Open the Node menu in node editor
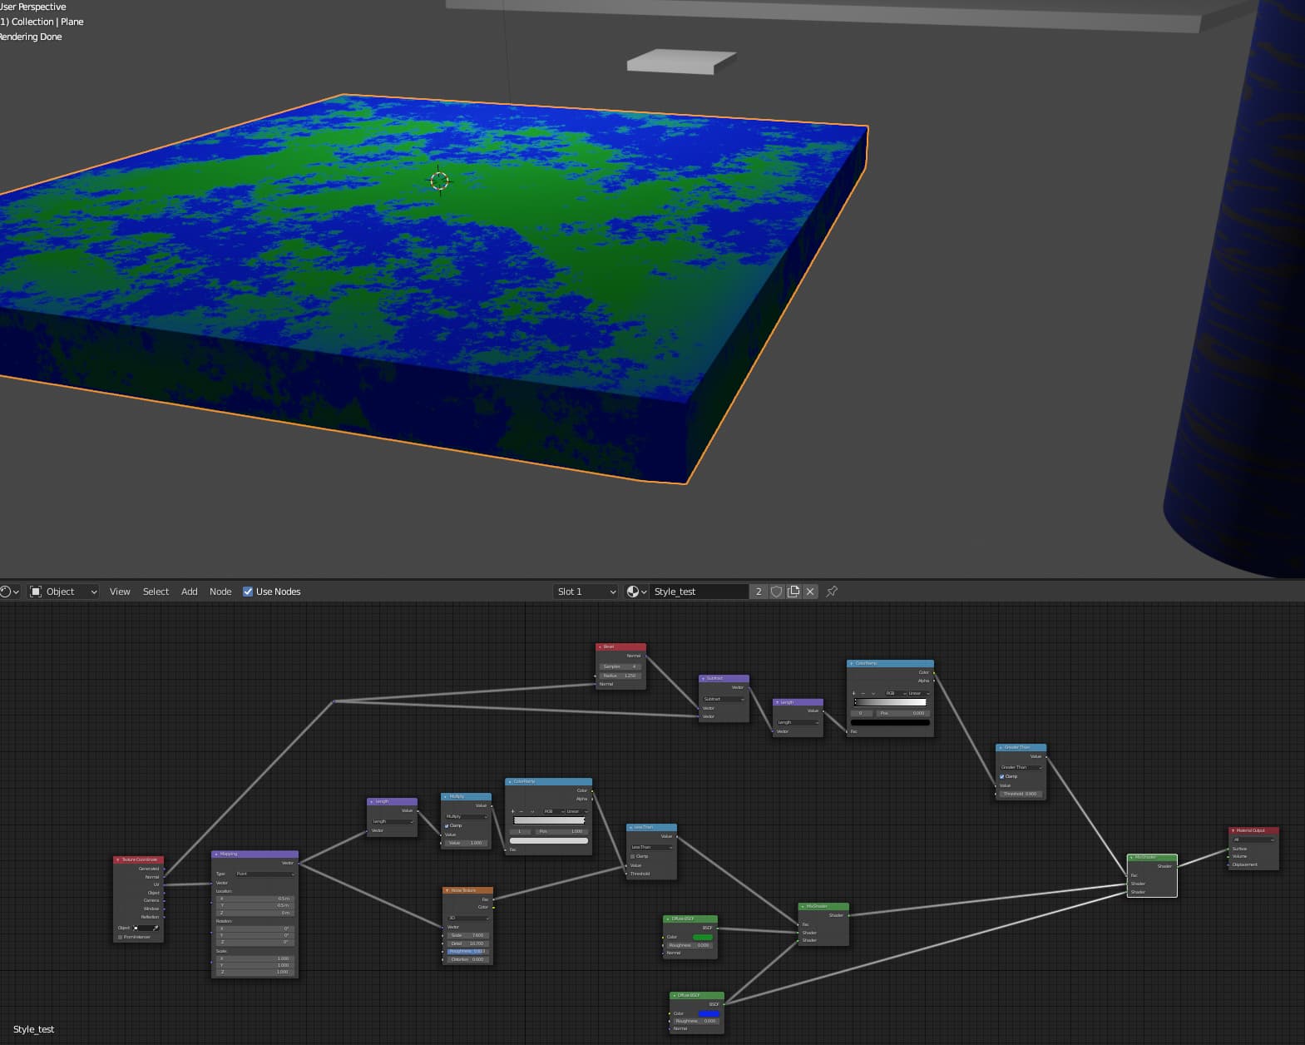 (x=220, y=592)
